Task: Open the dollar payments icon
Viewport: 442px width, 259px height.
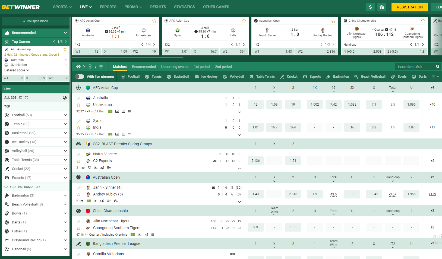Action: pyautogui.click(x=370, y=7)
